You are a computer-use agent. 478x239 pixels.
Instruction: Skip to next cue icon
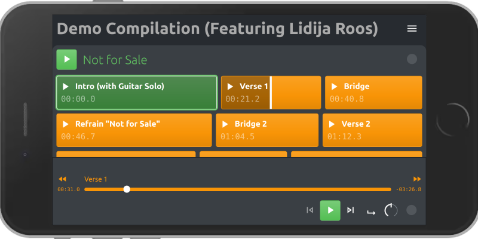point(351,210)
